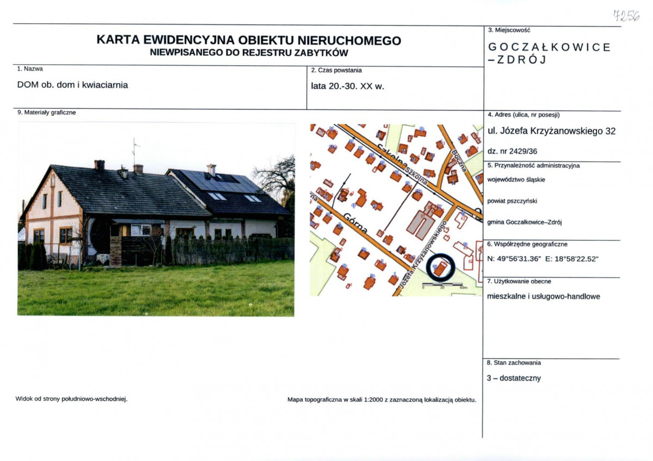Screen dimensions: 653x461
Task: Select the coordinates N: 49°56'31.36" E: 18°58'22.52"
Action: click(542, 259)
